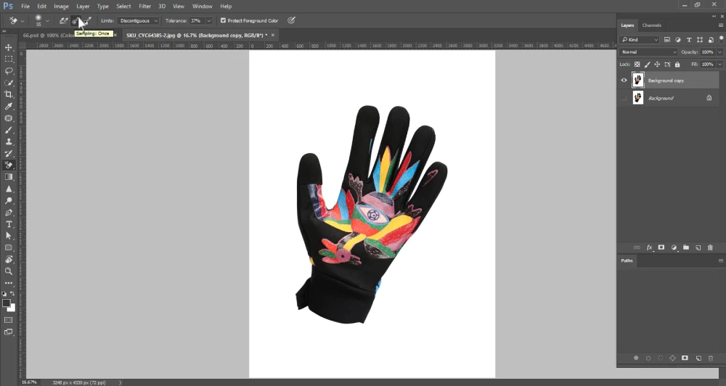Toggle lock position
The image size is (726, 386).
click(x=657, y=65)
